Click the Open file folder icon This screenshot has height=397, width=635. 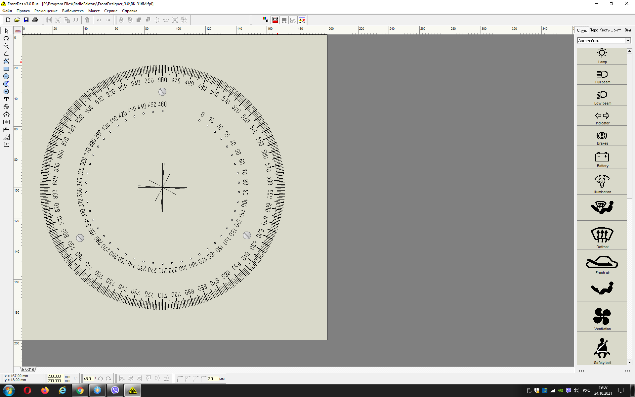tap(17, 20)
